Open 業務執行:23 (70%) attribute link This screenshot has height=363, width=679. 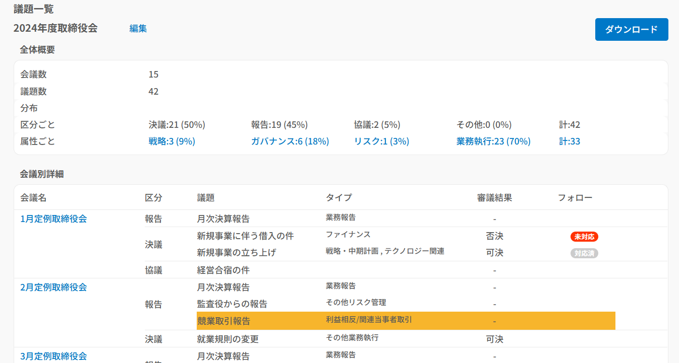pyautogui.click(x=493, y=141)
